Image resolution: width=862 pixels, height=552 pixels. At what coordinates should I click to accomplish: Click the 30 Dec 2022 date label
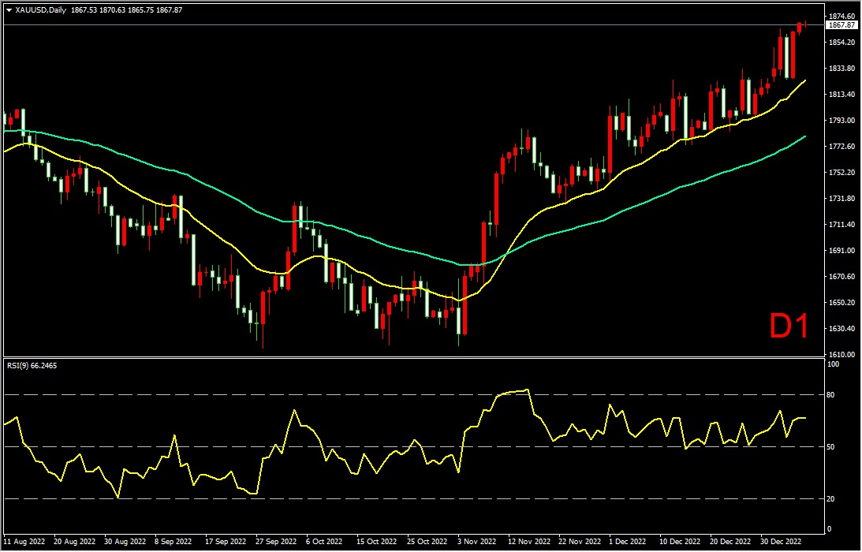(x=781, y=543)
